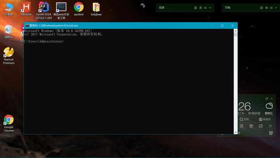Open the hamburger menu in 目录 panel
This screenshot has width=280, height=158.
tap(205, 8)
